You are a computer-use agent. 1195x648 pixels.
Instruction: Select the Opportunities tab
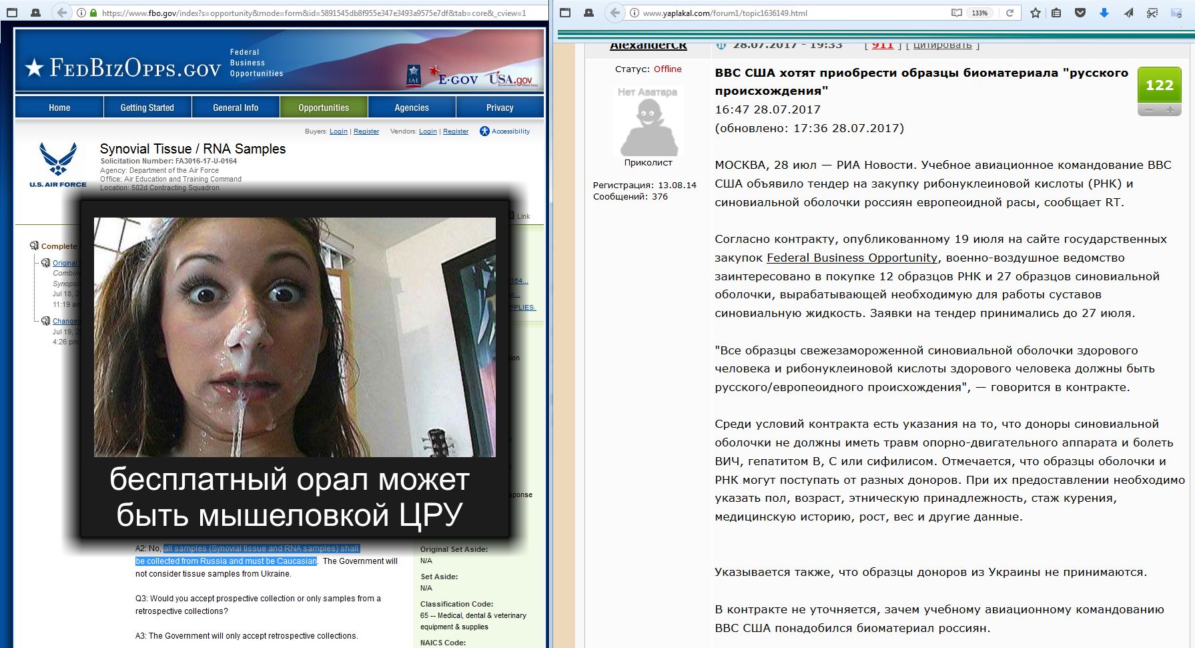coord(324,107)
